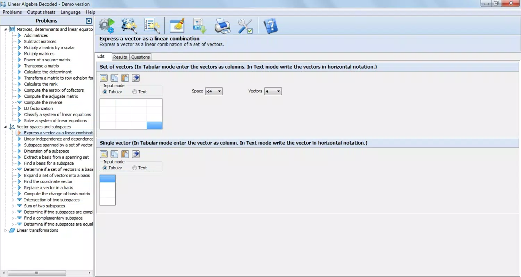Click eraser icon under Single vector
Screen dimensions: 521x277
(136, 154)
